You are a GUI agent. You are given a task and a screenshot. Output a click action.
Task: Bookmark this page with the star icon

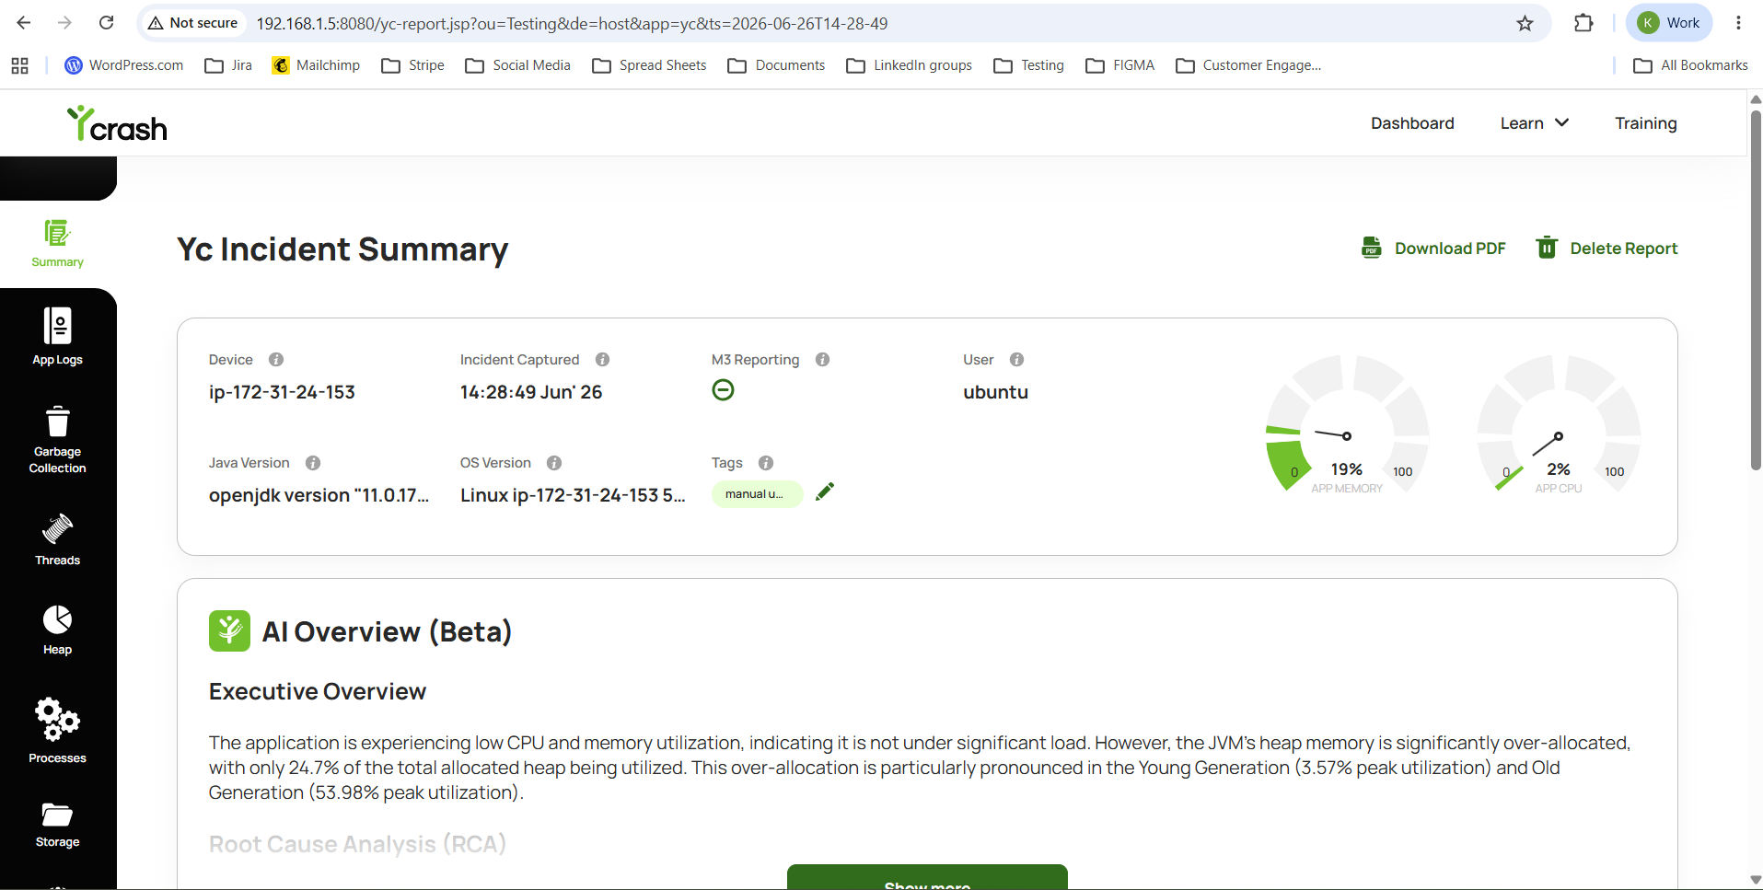pos(1525,23)
